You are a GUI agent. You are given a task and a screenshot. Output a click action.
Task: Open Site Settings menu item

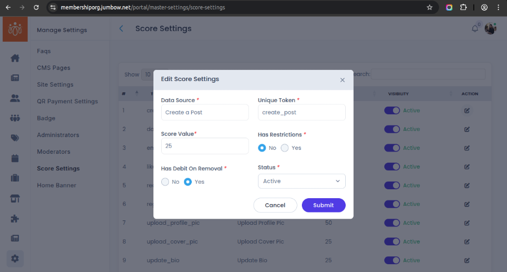pyautogui.click(x=55, y=84)
